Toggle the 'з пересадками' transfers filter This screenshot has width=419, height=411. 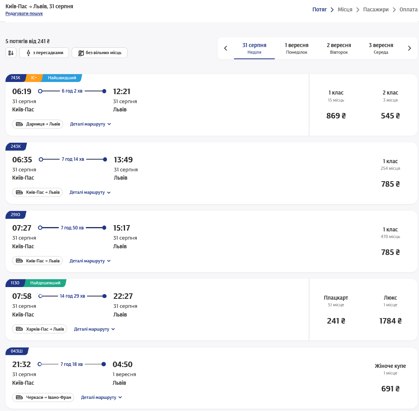pyautogui.click(x=44, y=53)
